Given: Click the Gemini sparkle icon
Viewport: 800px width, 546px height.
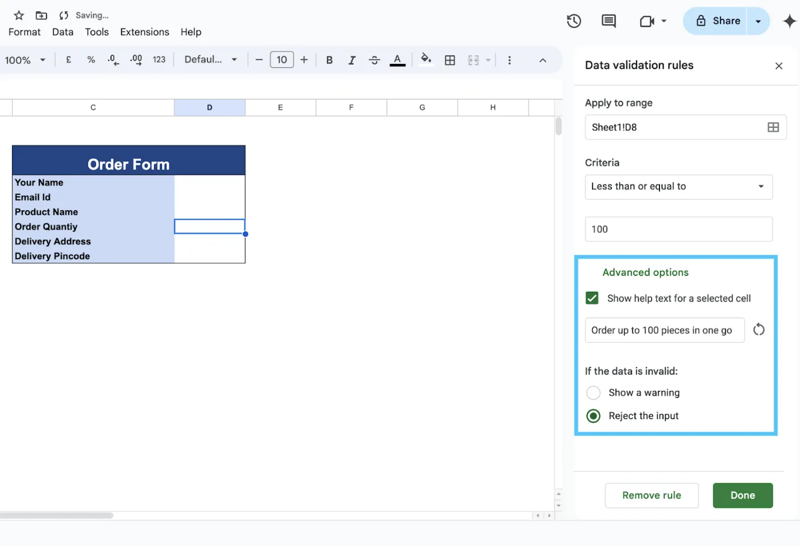Looking at the screenshot, I should click(x=789, y=21).
